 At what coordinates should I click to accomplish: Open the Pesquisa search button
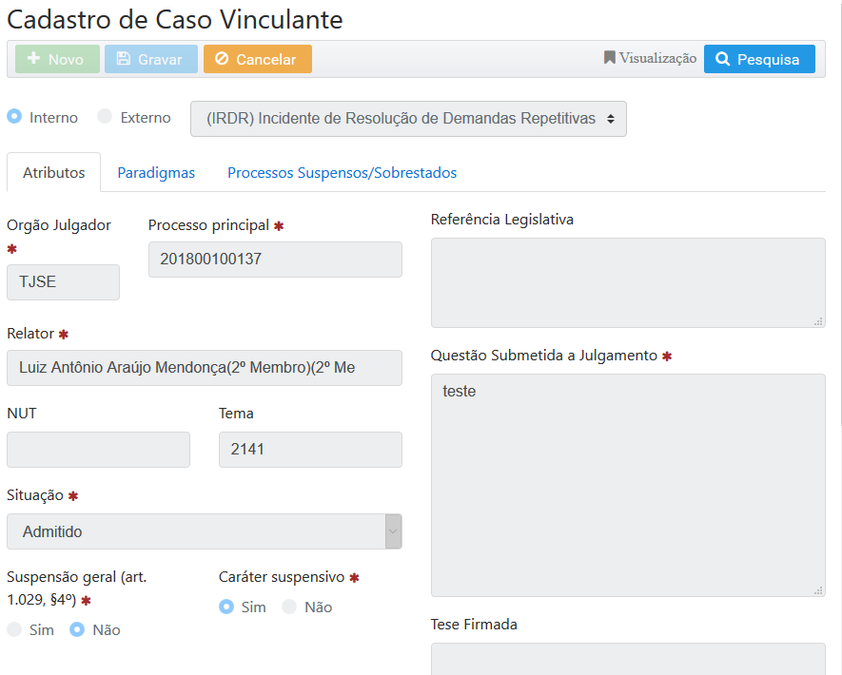(758, 59)
